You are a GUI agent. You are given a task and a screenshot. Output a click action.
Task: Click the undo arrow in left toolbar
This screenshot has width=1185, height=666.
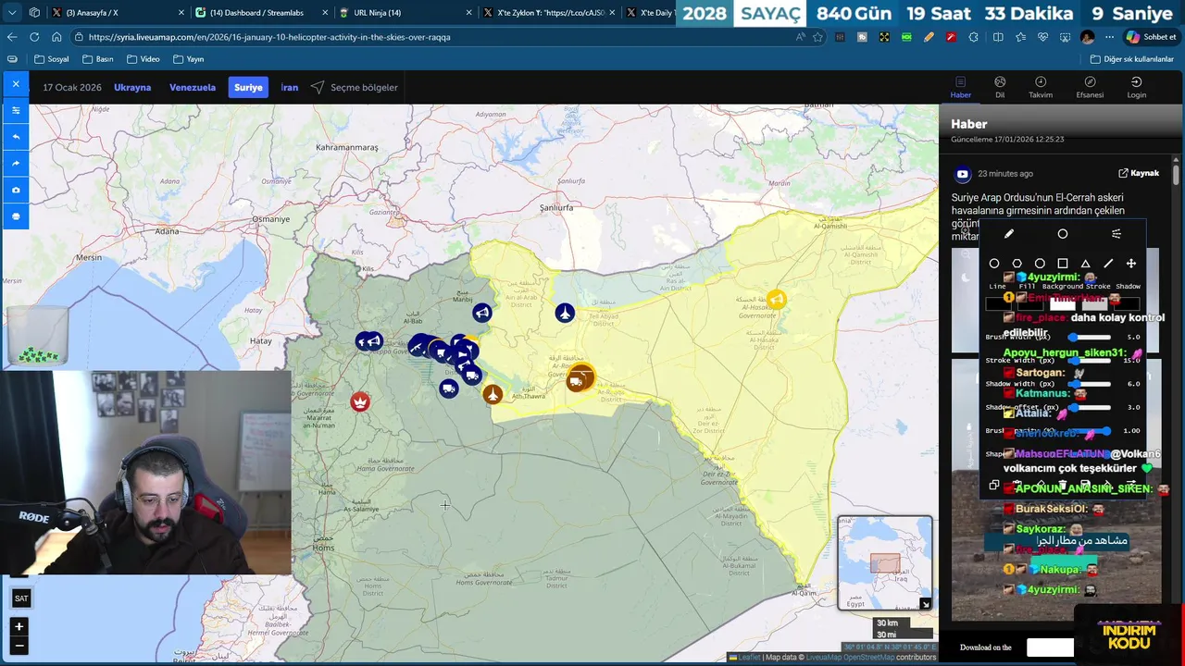click(x=16, y=137)
